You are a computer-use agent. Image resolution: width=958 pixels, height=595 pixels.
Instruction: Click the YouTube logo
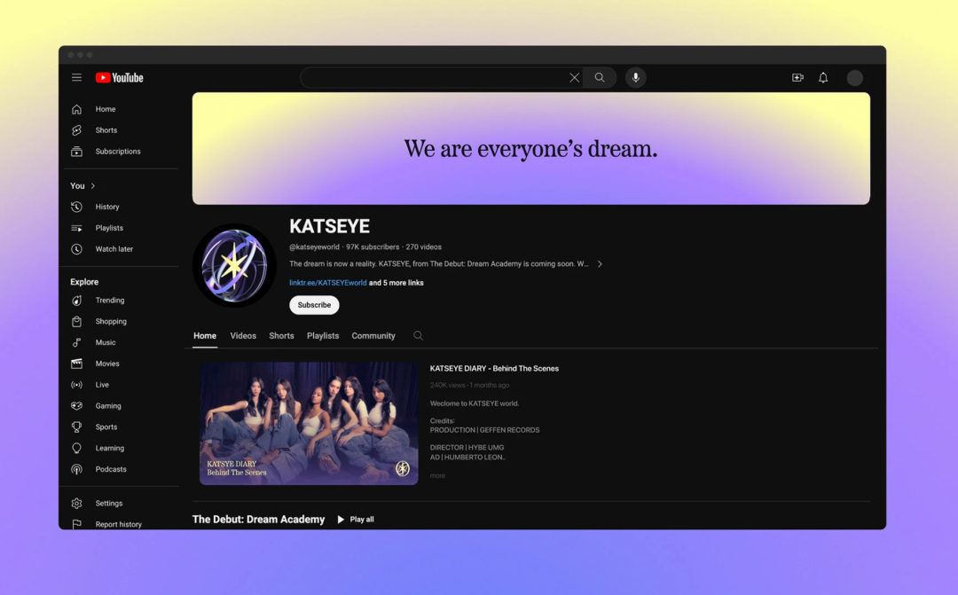pos(120,77)
